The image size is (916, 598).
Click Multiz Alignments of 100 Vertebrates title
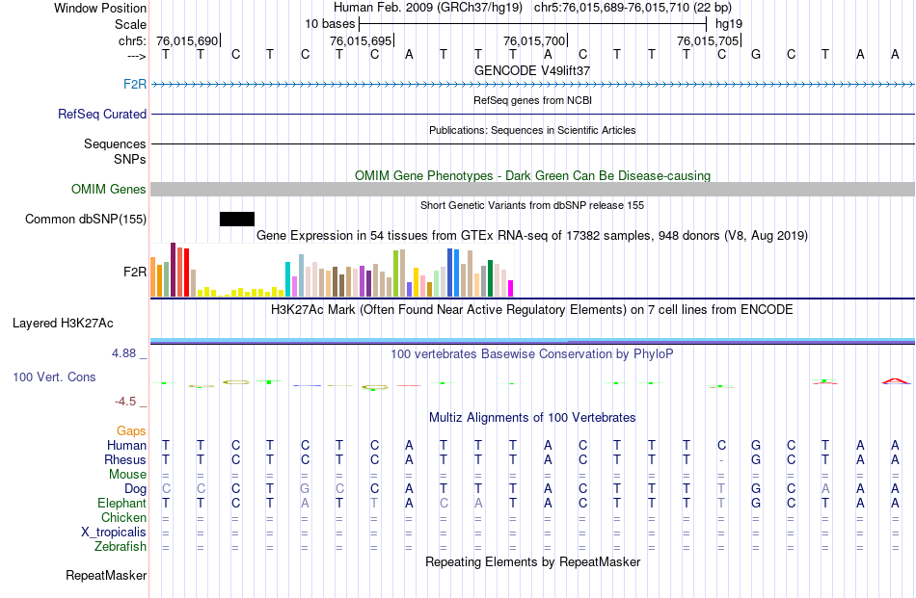pyautogui.click(x=532, y=417)
